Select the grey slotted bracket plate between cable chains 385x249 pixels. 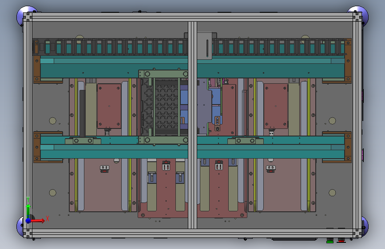tap(205, 46)
